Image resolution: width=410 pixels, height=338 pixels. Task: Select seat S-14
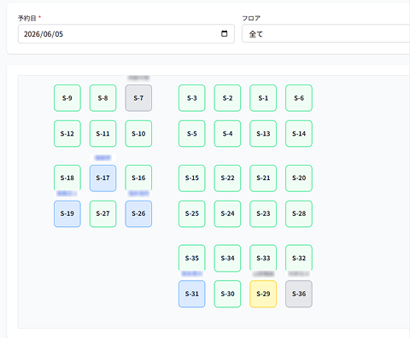299,133
